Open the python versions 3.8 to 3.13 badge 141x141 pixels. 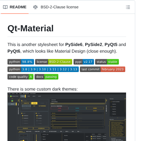pos(43,69)
